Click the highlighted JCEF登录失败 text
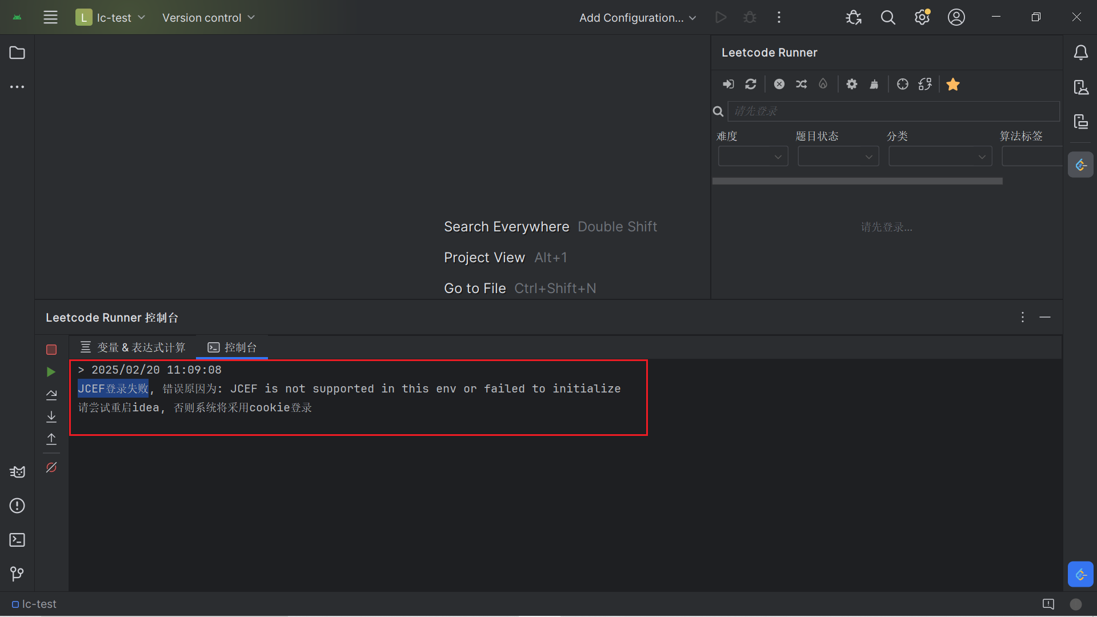This screenshot has width=1097, height=617. pos(113,388)
